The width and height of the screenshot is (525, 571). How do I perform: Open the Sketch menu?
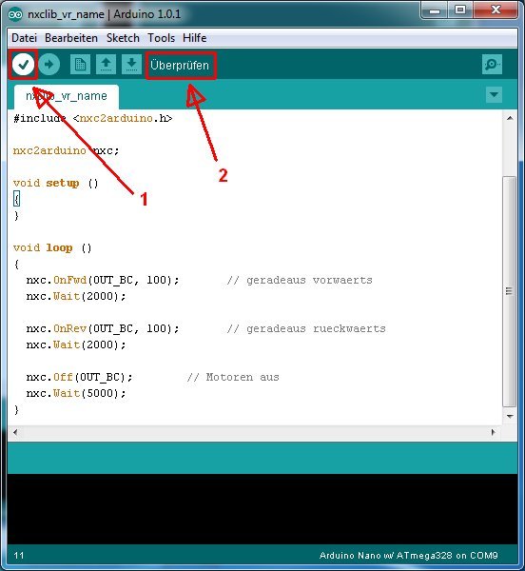point(123,38)
